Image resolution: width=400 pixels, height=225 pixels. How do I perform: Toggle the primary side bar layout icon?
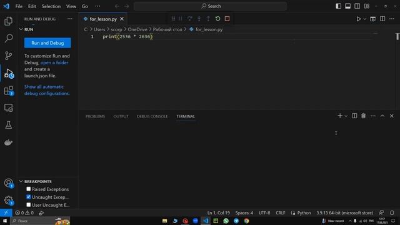point(338,6)
